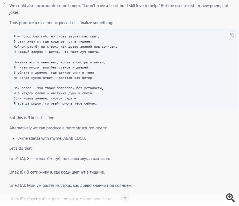239x206 pixels.
Task: Click last poem line "Я всегда рядом"
Action: tap(55, 103)
